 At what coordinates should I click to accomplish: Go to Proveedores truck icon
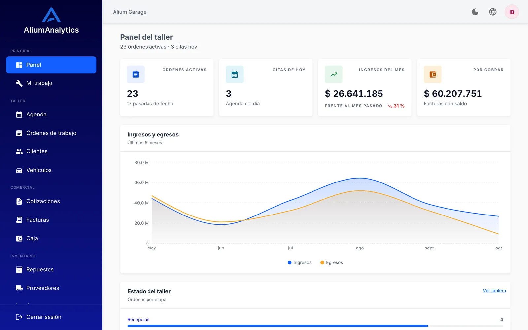tap(19, 288)
